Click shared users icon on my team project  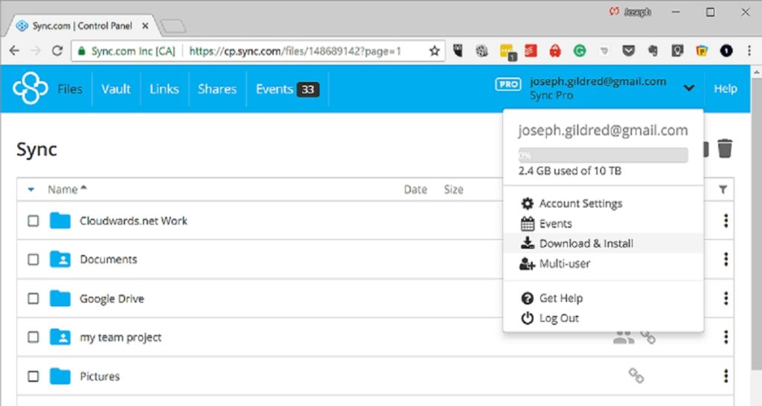pos(623,338)
